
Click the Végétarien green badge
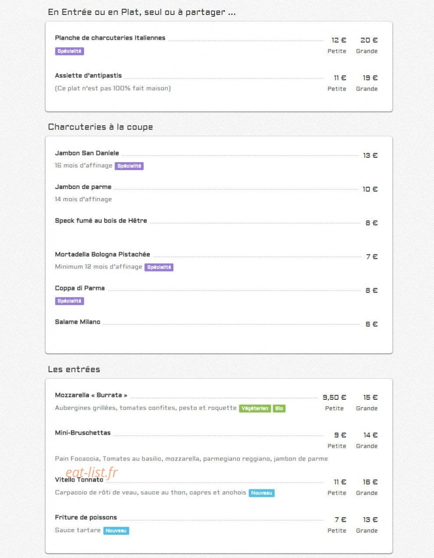tap(255, 408)
